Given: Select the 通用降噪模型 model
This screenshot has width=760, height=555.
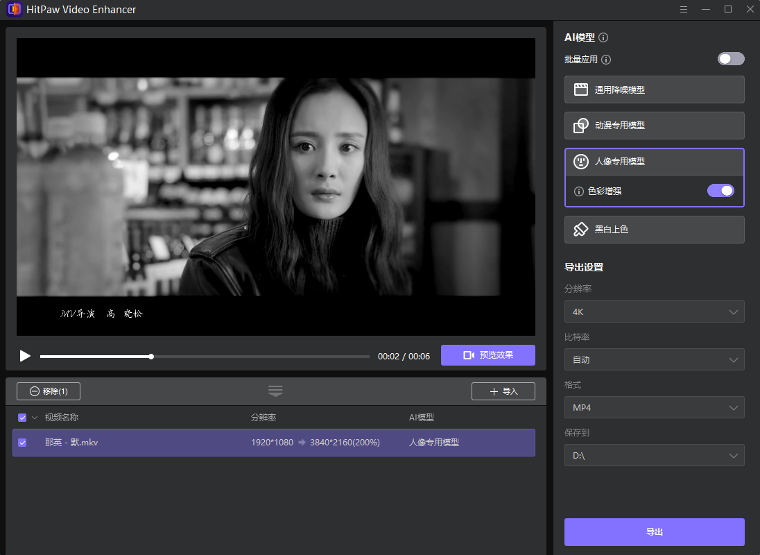Looking at the screenshot, I should coord(655,89).
